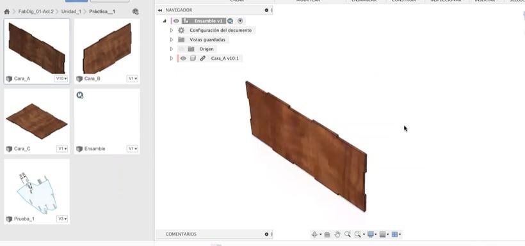Select Zoom Window / Fit tool

(358, 234)
